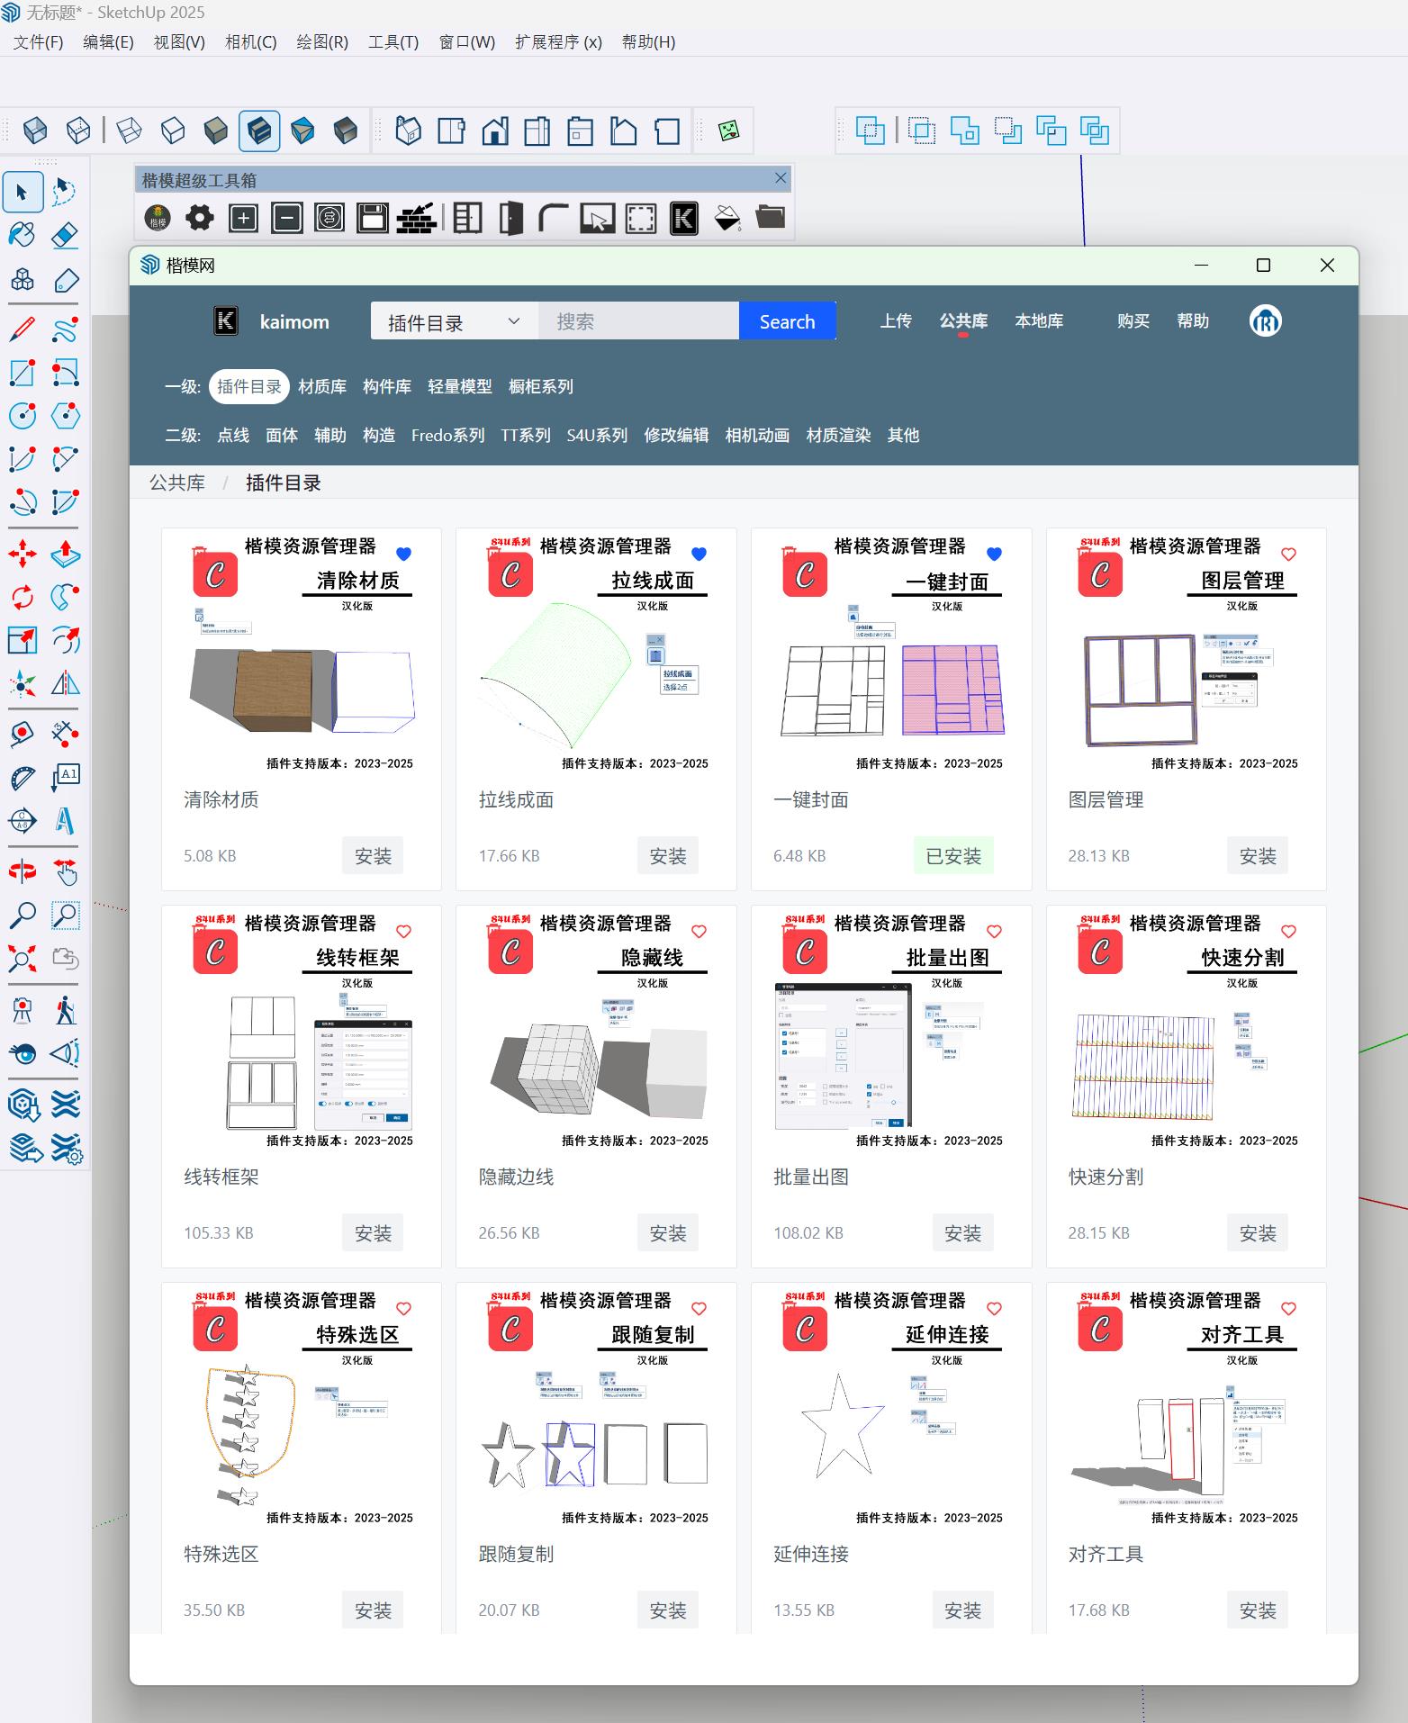This screenshot has width=1408, height=1723.
Task: Select the Rotate tool
Action: pyautogui.click(x=23, y=596)
